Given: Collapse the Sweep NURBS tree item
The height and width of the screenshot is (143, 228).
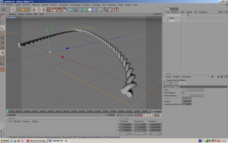Looking at the screenshot, I should pos(164,15).
